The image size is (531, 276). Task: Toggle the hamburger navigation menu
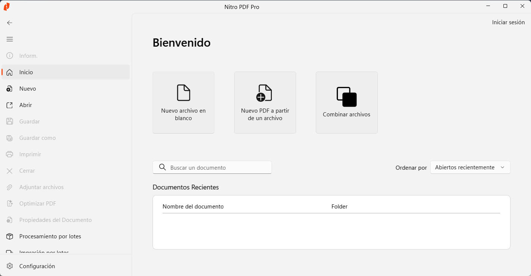pyautogui.click(x=10, y=39)
